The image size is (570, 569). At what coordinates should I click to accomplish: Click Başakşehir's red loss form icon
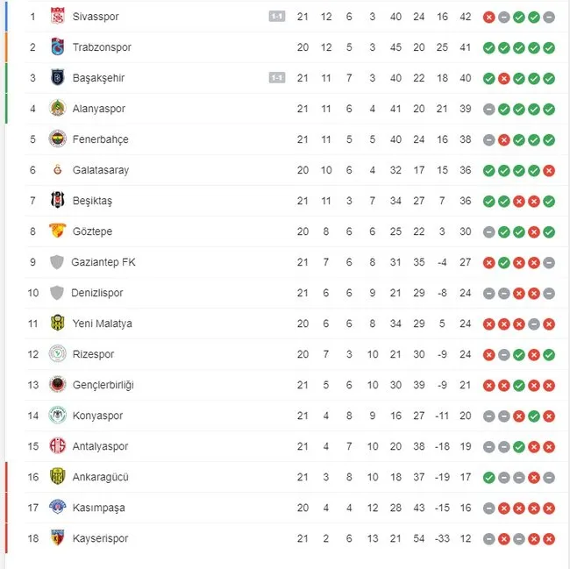coord(503,78)
